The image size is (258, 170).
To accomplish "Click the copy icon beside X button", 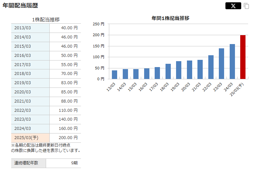I will pos(246,6).
